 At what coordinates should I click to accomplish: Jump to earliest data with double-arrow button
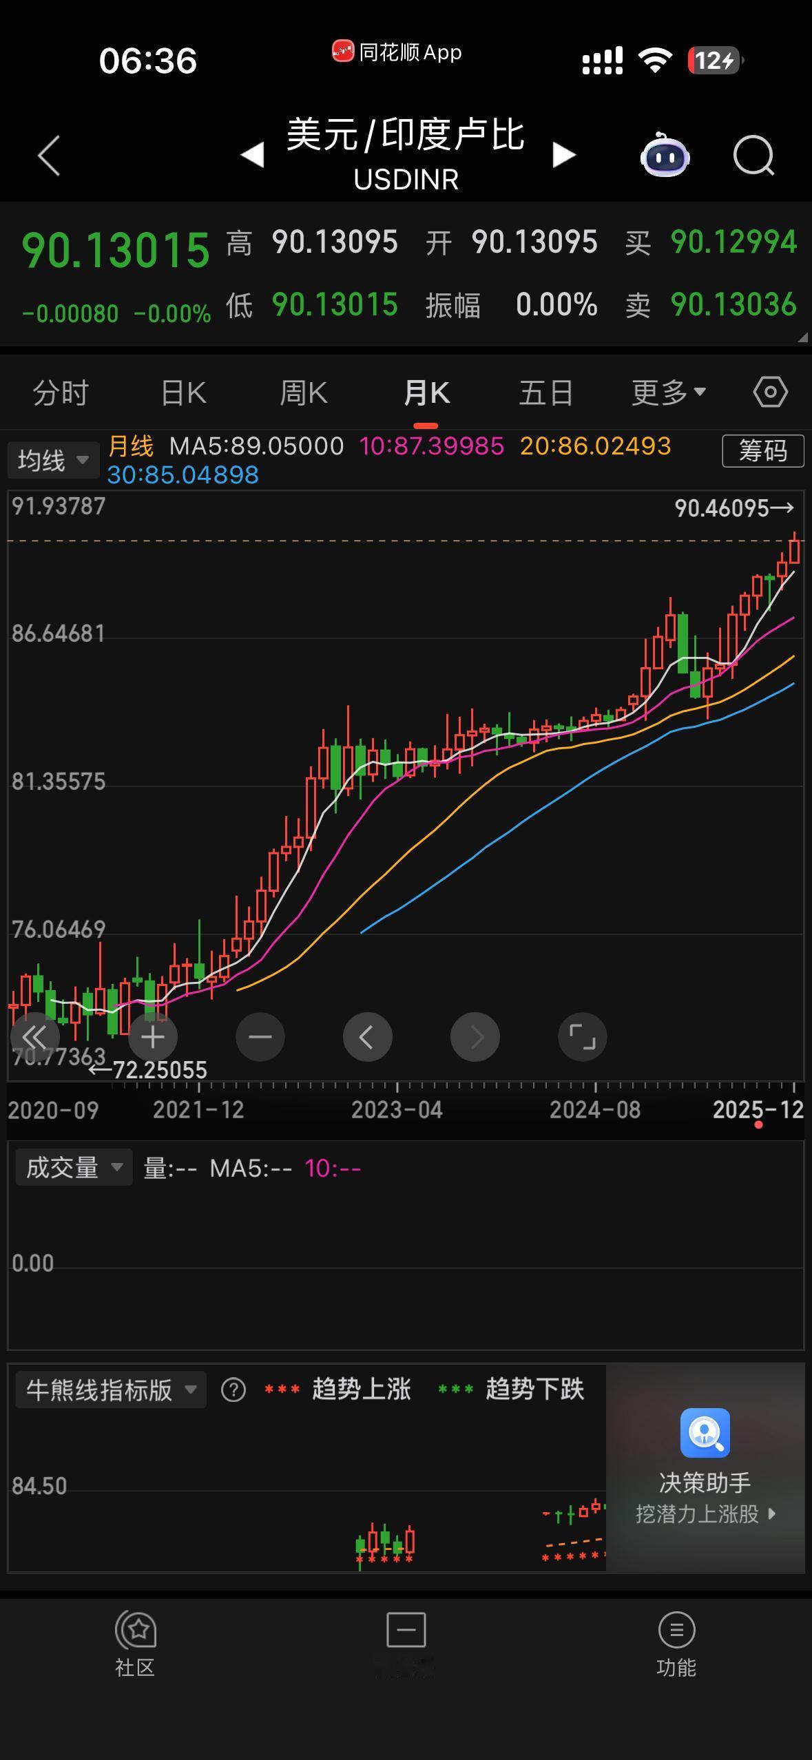tap(34, 1037)
